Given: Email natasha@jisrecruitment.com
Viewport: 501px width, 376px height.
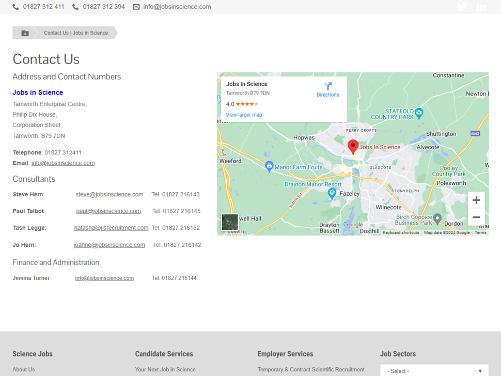Looking at the screenshot, I should point(111,228).
